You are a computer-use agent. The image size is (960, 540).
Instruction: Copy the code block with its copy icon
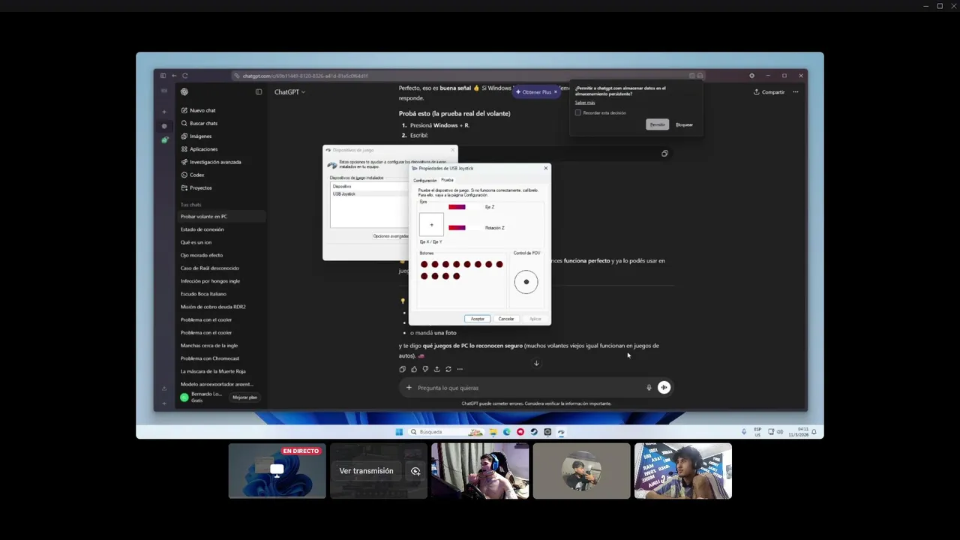(664, 154)
